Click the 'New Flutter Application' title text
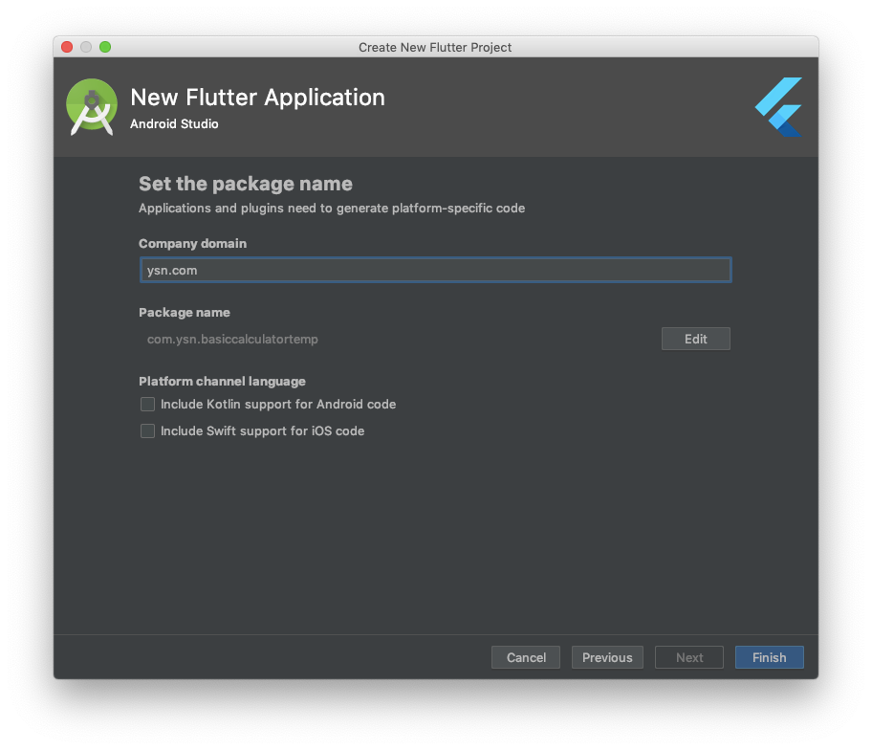The height and width of the screenshot is (750, 872). [x=257, y=98]
